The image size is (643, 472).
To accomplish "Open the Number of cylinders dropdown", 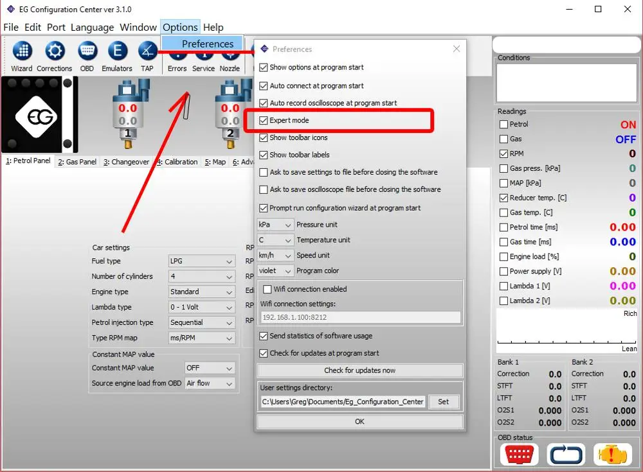I will pyautogui.click(x=202, y=276).
